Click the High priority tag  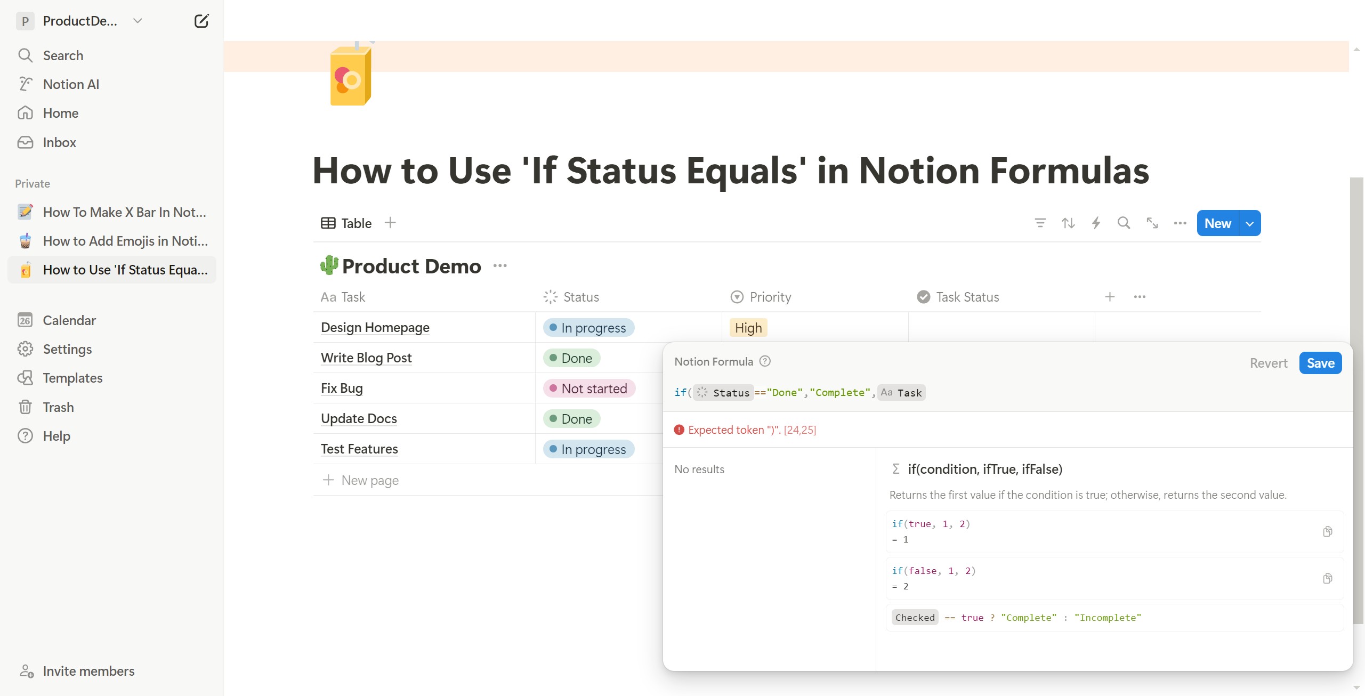tap(748, 328)
